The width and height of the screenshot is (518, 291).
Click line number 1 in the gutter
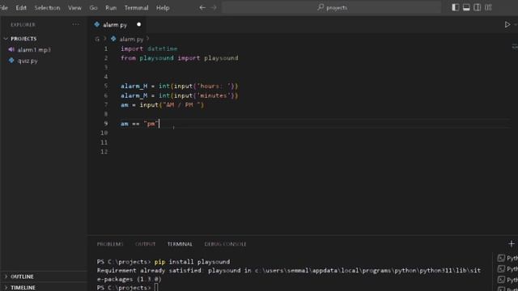point(106,48)
